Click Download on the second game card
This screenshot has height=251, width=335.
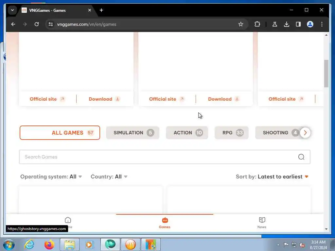coord(224,99)
